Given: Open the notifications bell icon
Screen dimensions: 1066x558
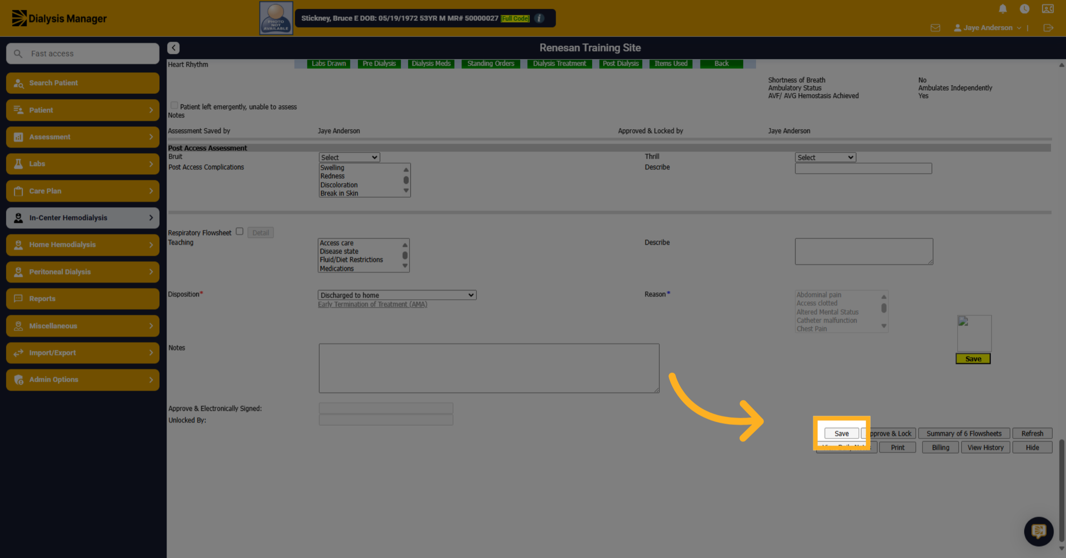Looking at the screenshot, I should (1002, 9).
